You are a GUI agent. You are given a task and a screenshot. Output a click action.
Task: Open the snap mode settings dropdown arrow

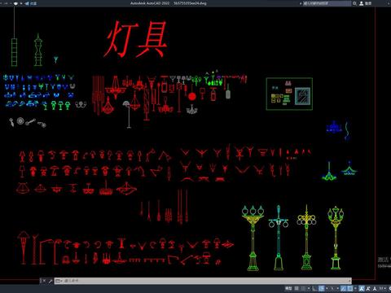309,288
